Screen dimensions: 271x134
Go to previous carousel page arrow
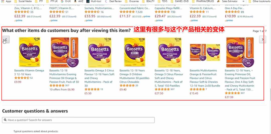(x=6, y=40)
